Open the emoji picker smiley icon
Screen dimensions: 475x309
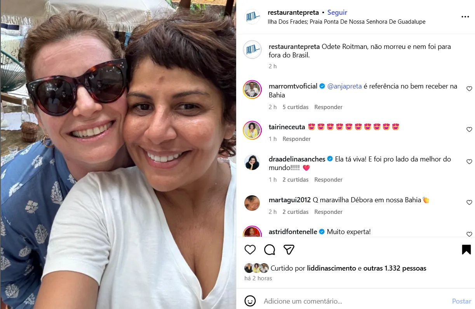click(250, 301)
